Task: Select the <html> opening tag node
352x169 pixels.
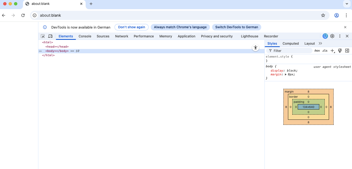Action: (x=48, y=42)
